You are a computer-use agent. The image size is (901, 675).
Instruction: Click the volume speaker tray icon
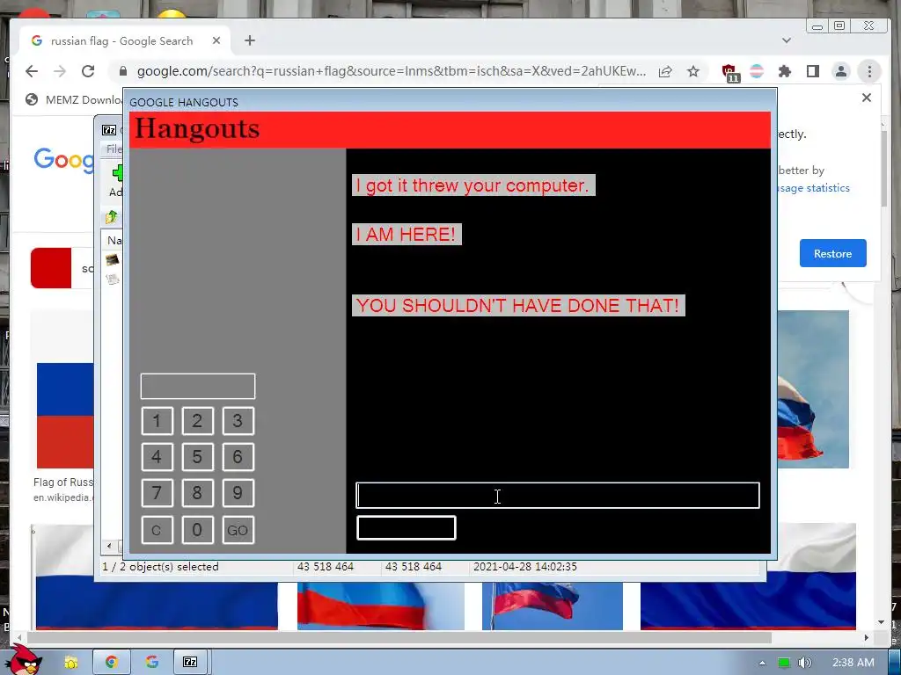pos(804,663)
